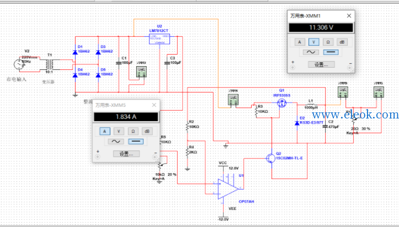Select diode D3 in the bridge rectifier
The width and height of the screenshot is (399, 227).
pyautogui.click(x=98, y=52)
